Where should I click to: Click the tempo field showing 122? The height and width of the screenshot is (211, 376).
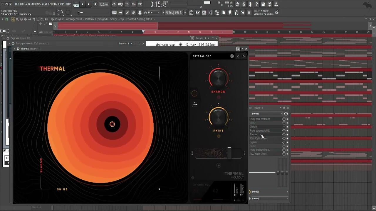point(104,4)
